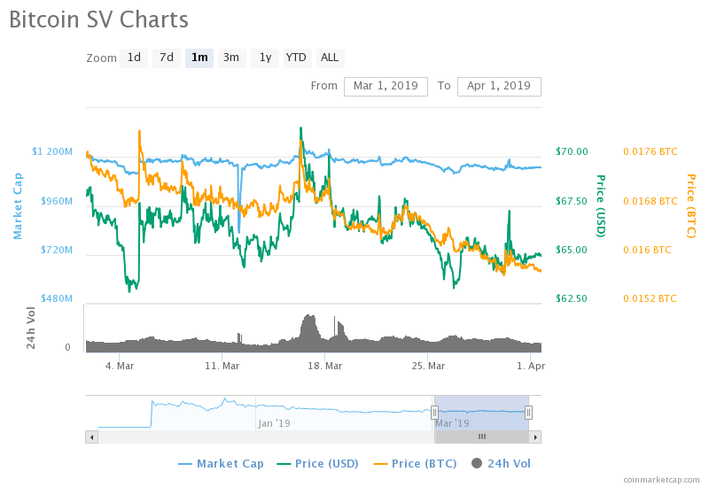709x487 pixels.
Task: Click the horizontal scrollbar thumb
Action: (481, 437)
